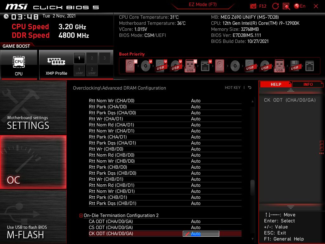Select XMP profile 1

click(x=79, y=58)
